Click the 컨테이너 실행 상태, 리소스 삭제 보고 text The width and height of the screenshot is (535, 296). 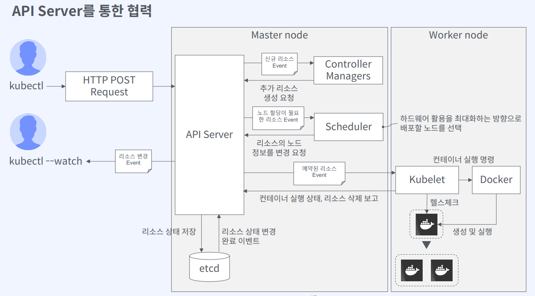(319, 199)
